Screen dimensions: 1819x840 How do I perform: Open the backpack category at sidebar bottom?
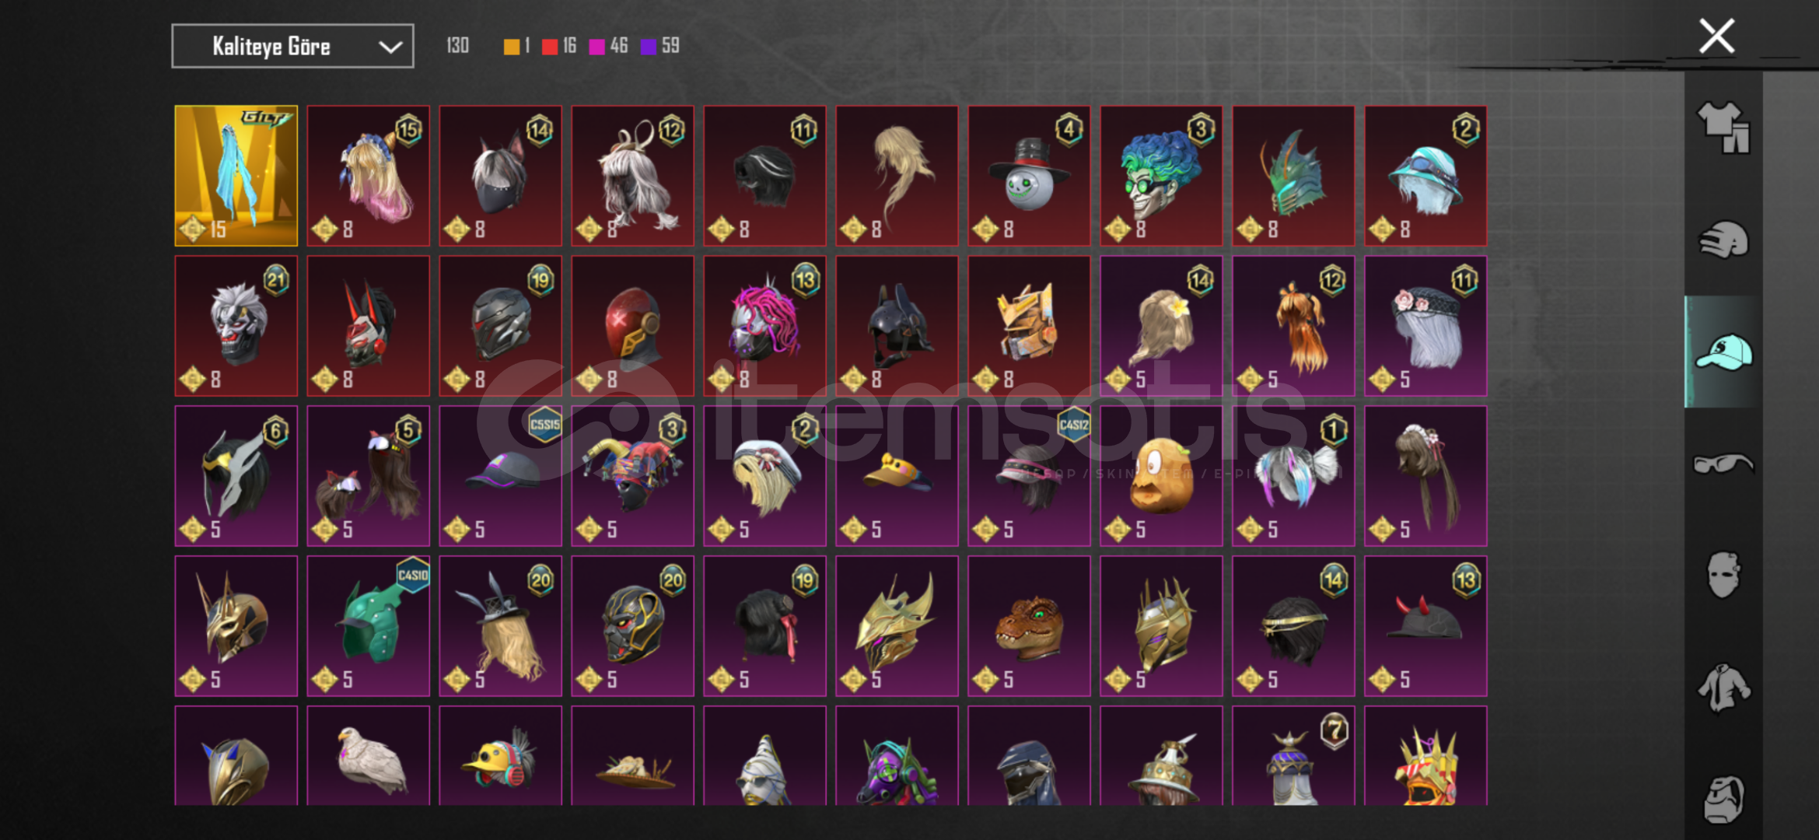coord(1723,799)
